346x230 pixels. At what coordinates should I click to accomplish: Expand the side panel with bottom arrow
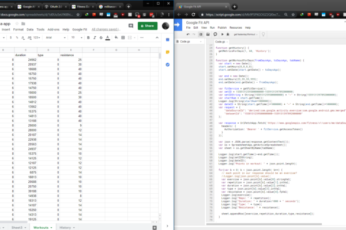pyautogui.click(x=167, y=226)
